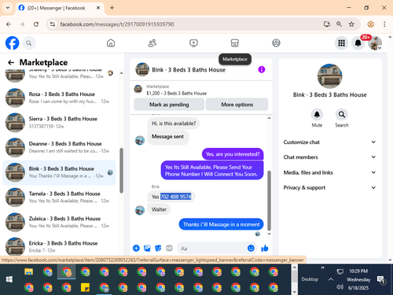The width and height of the screenshot is (393, 295).
Task: Attach a photo using the image icon
Action: point(147,248)
